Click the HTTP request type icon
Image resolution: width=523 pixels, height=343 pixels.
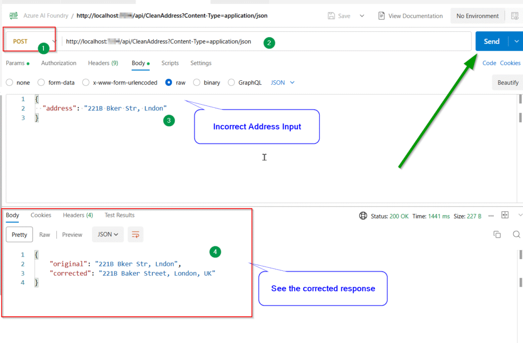point(14,15)
